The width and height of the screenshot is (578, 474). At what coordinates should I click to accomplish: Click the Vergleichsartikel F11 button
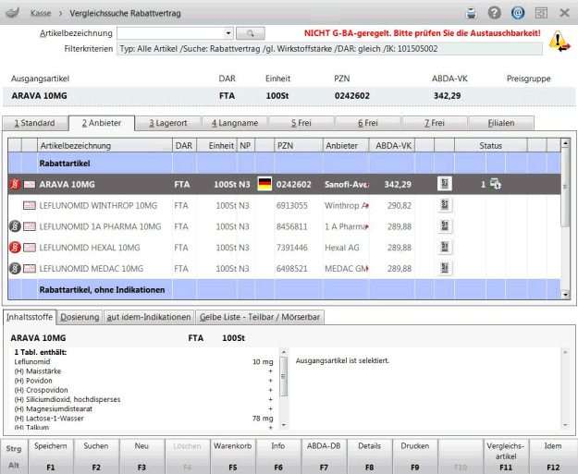[x=506, y=456]
